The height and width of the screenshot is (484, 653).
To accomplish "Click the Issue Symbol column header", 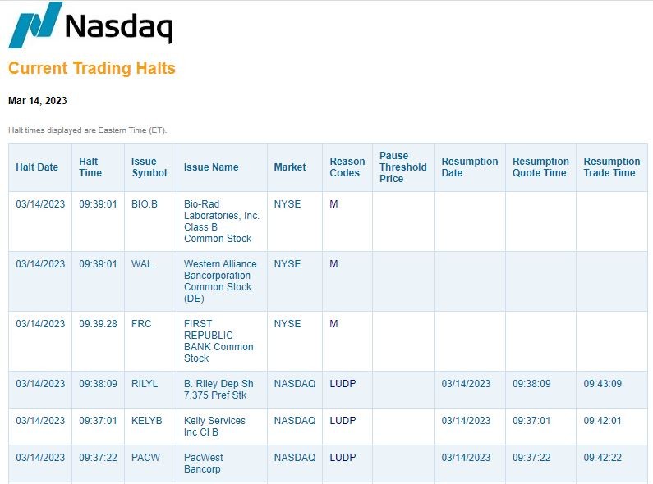I will click(x=149, y=167).
